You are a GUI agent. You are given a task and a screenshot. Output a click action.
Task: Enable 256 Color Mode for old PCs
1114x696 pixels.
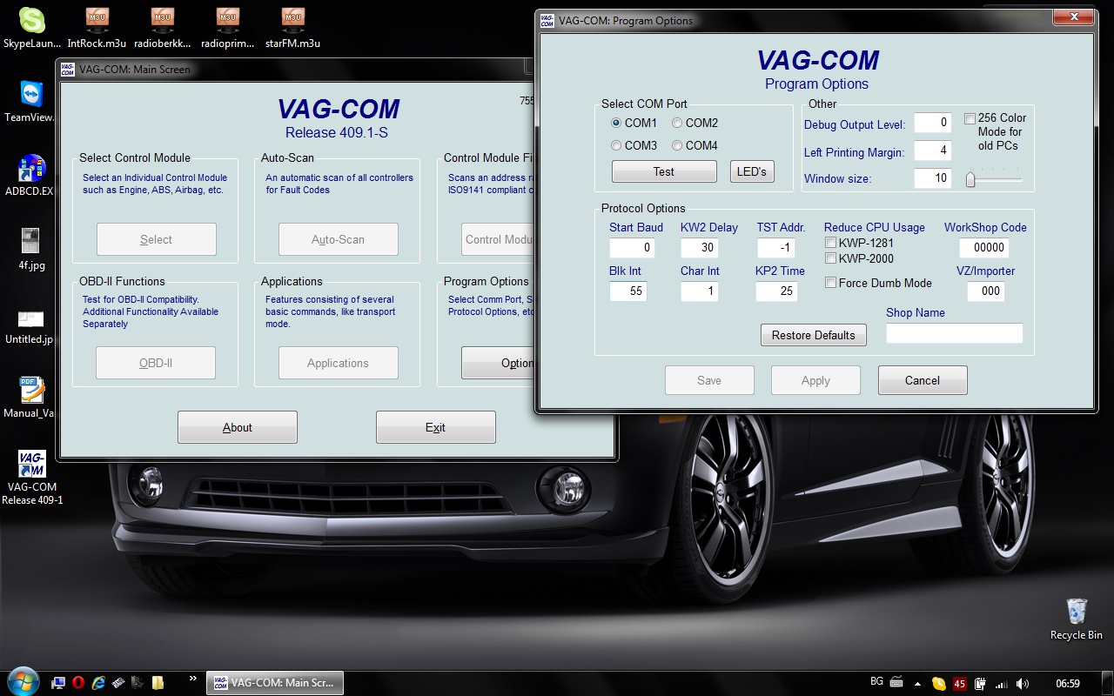tap(970, 118)
